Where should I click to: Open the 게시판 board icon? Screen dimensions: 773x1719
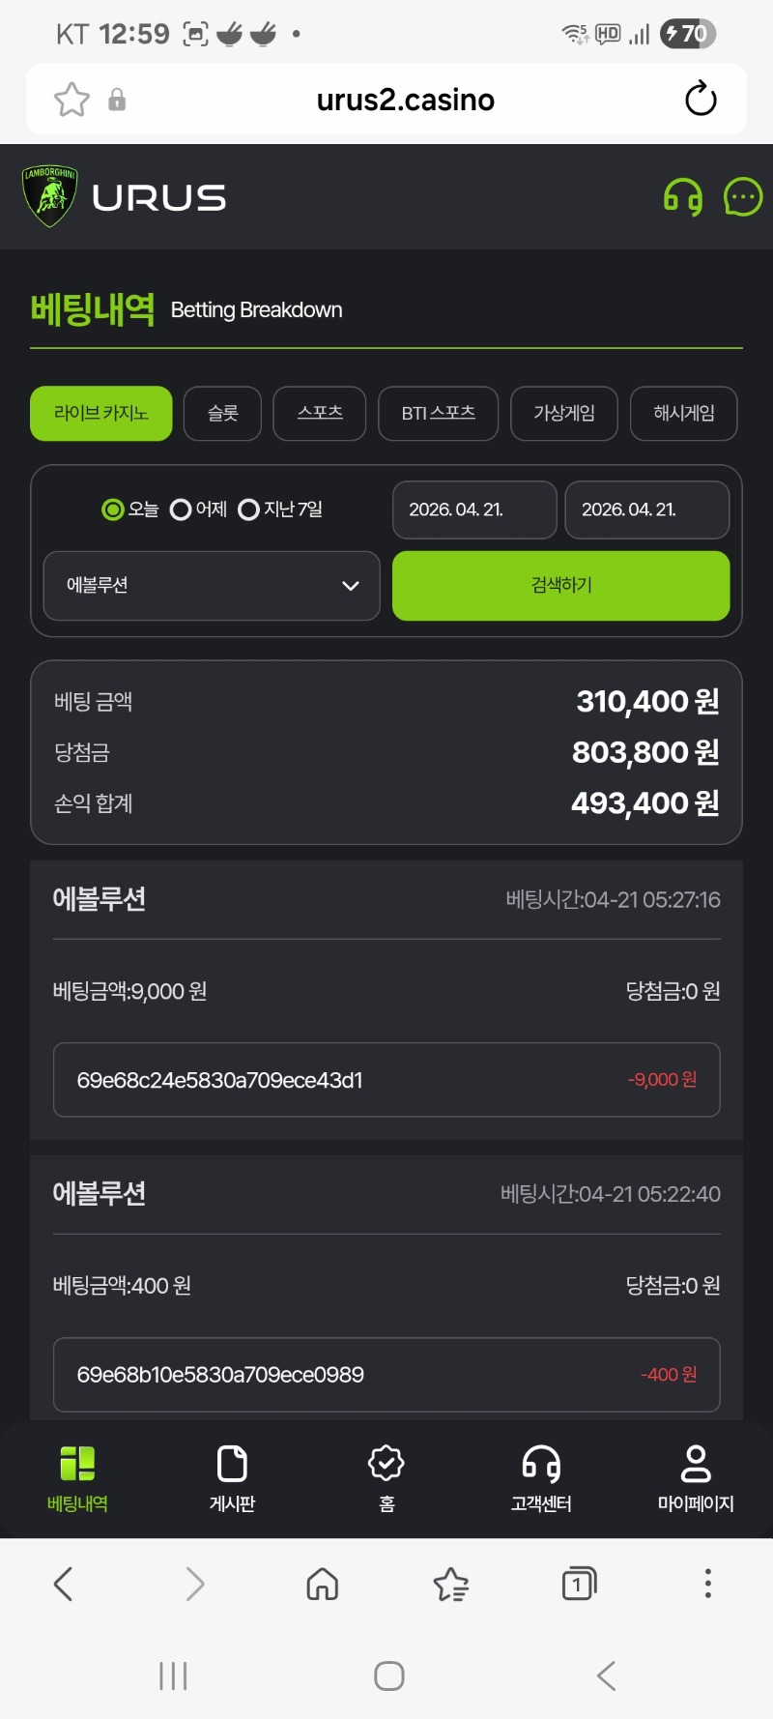click(x=232, y=1477)
